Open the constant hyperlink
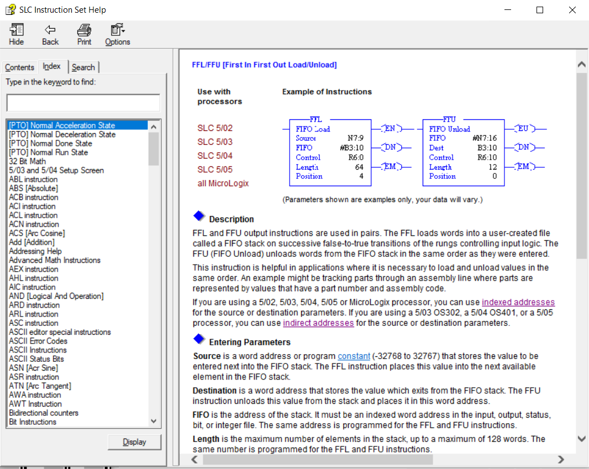589x469 pixels. [354, 356]
